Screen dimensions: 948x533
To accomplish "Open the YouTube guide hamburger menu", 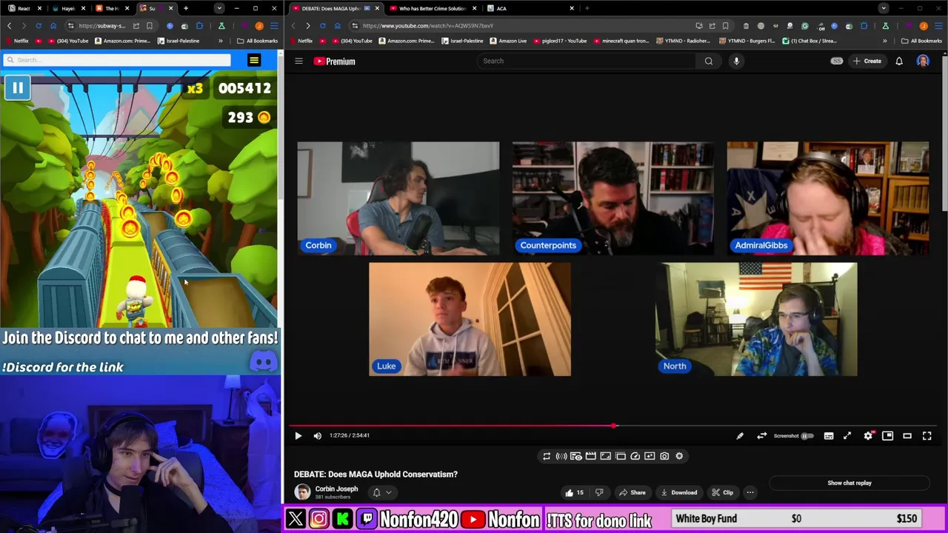I will (299, 61).
